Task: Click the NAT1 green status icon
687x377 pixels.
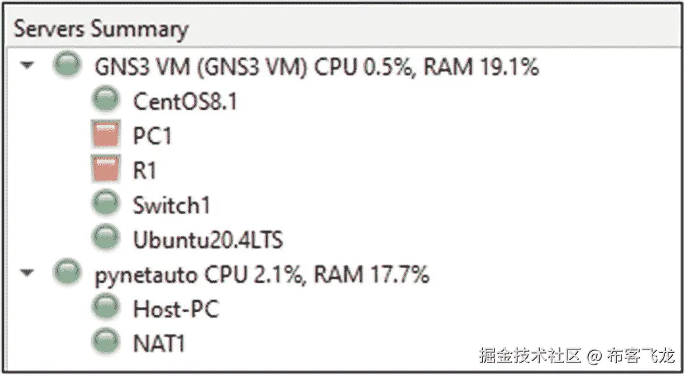Action: (104, 341)
